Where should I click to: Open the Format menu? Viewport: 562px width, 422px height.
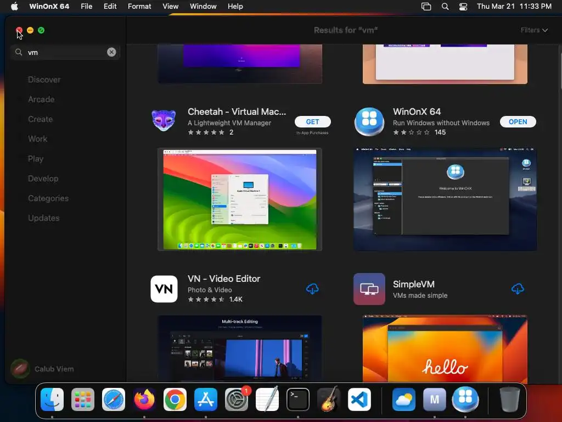point(139,7)
